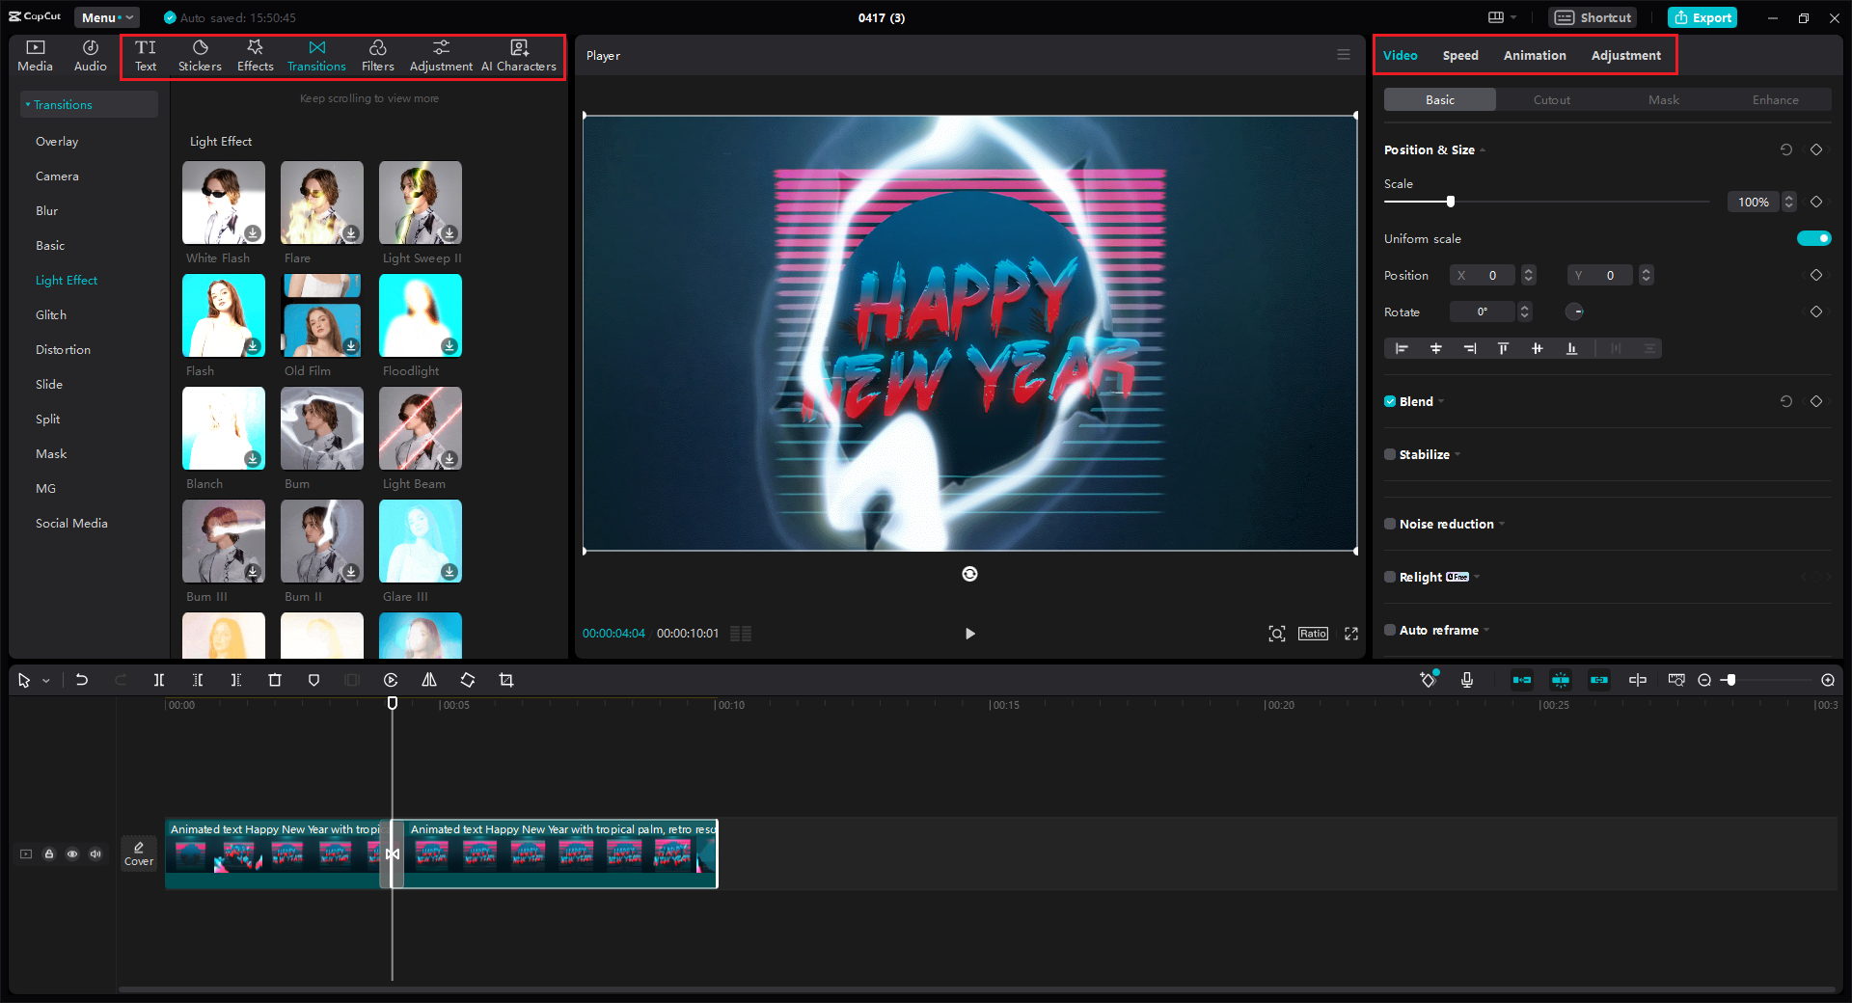Select the Filters tool
This screenshot has height=1003, width=1852.
377,55
